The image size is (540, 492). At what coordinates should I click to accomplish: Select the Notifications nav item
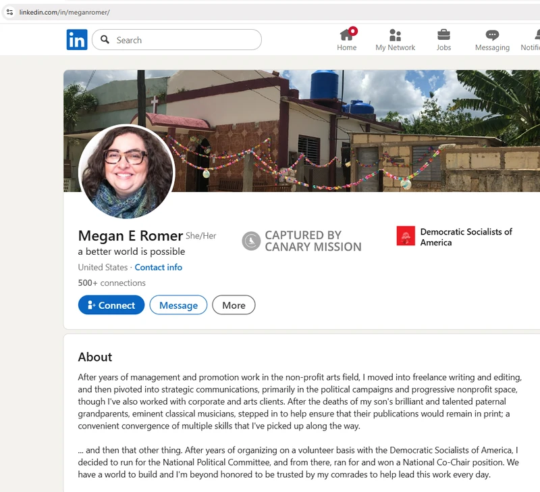click(530, 40)
